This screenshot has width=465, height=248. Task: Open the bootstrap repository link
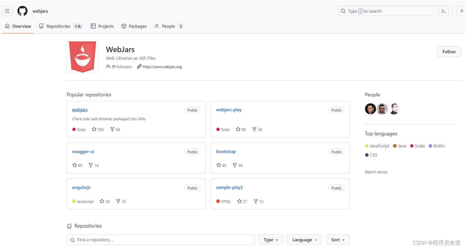[x=226, y=151]
